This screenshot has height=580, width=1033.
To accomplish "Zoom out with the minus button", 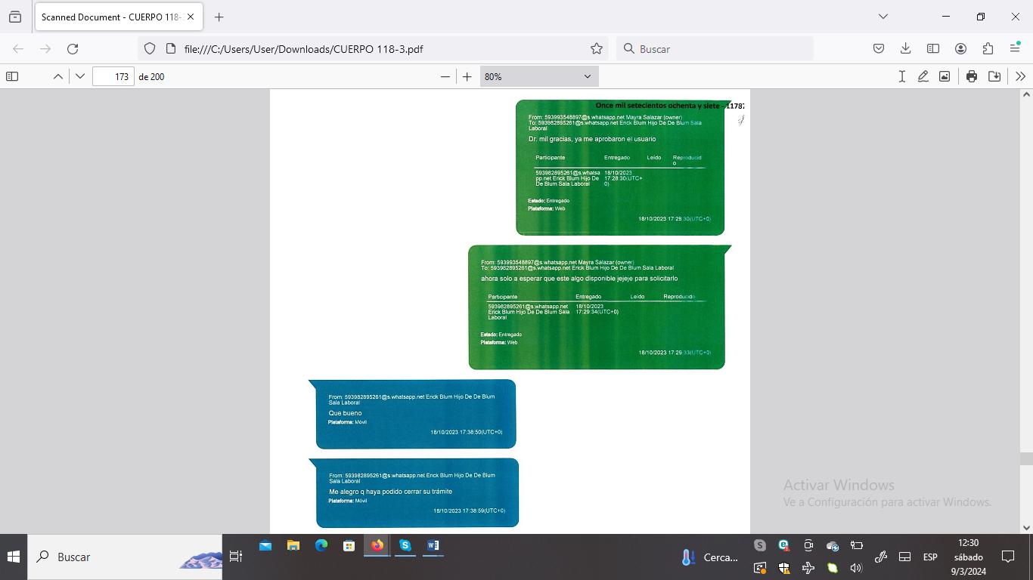I will point(445,76).
